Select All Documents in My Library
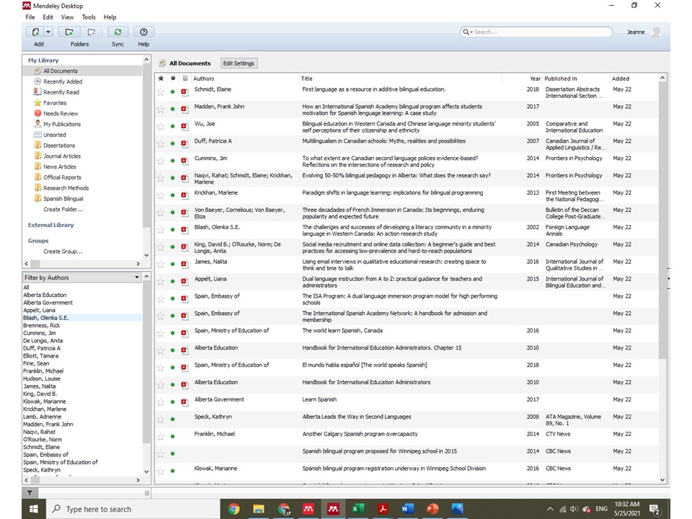692x519 pixels. click(x=61, y=71)
